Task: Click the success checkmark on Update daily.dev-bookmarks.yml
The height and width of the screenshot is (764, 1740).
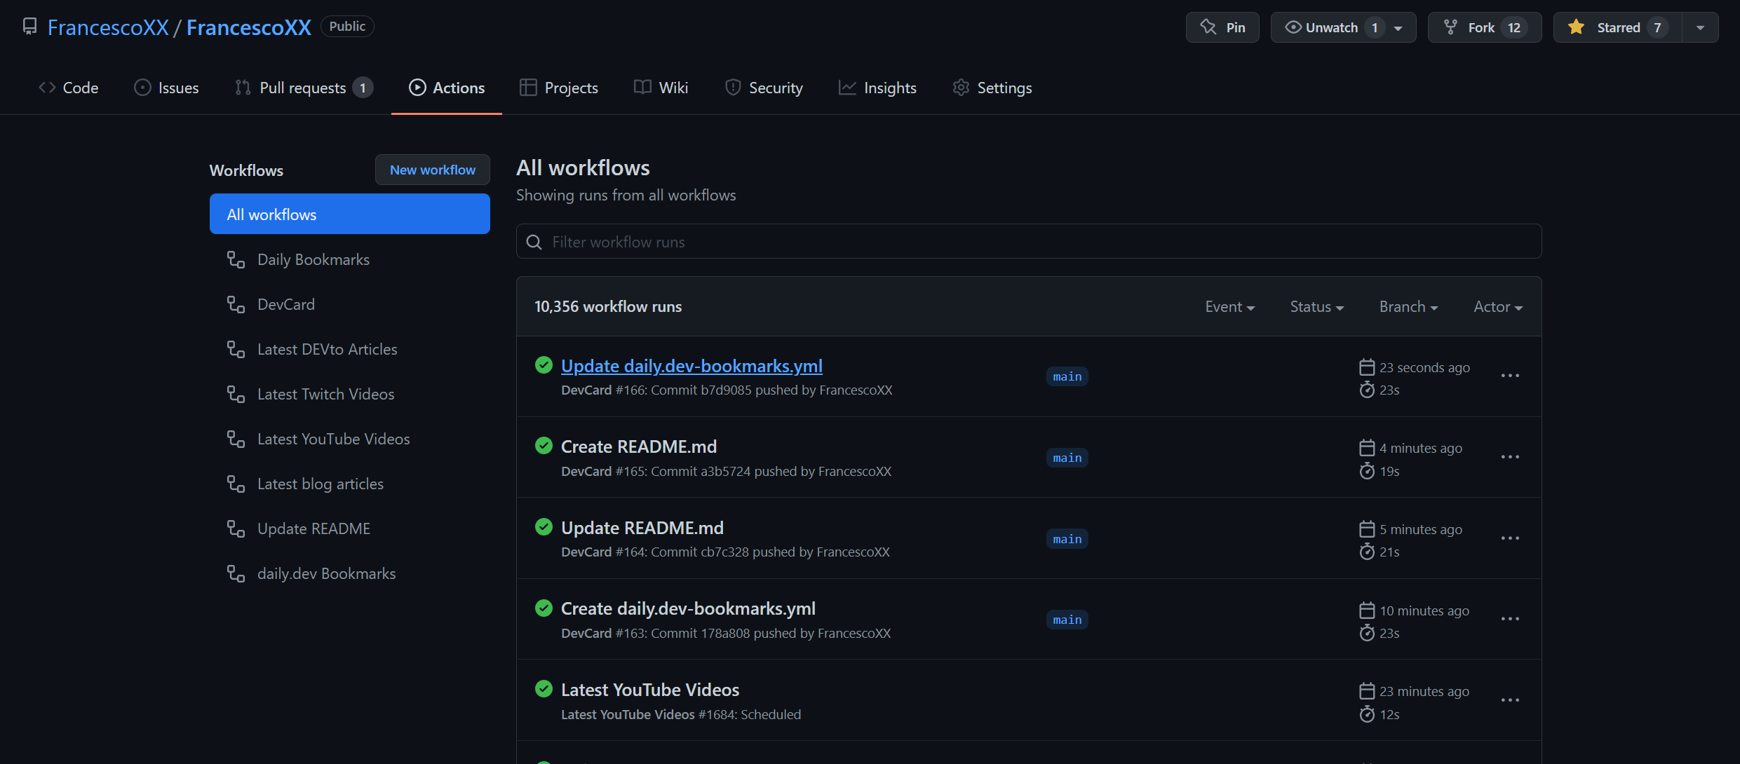Action: point(544,365)
